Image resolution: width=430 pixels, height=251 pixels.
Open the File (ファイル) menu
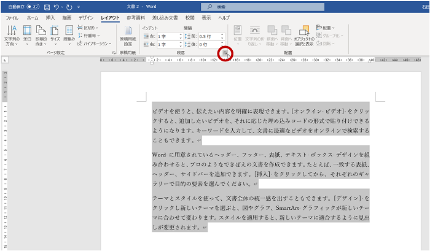11,18
